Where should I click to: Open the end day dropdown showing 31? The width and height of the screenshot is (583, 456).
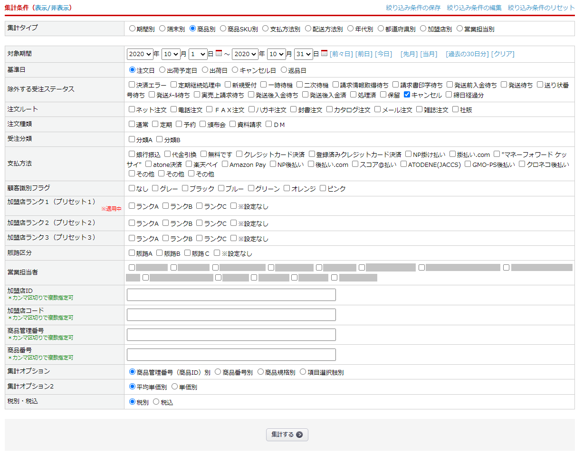[x=303, y=54]
